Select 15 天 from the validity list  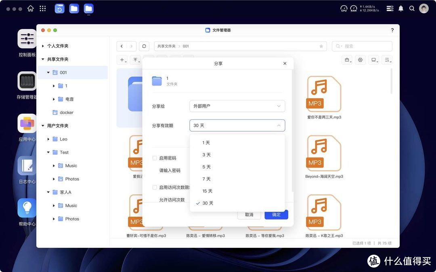coord(207,191)
